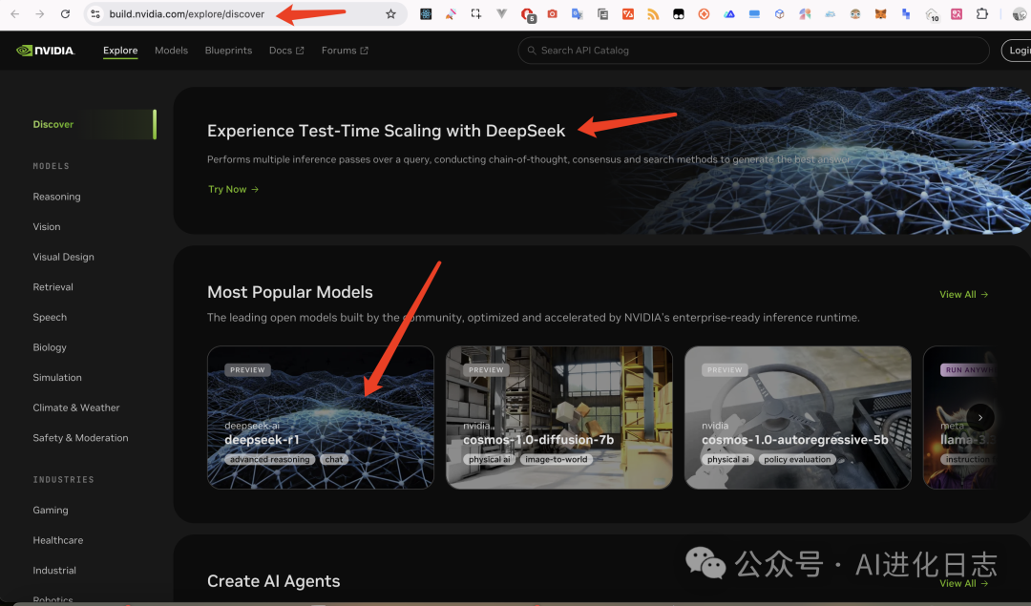Open the Vision models category

[x=47, y=227]
